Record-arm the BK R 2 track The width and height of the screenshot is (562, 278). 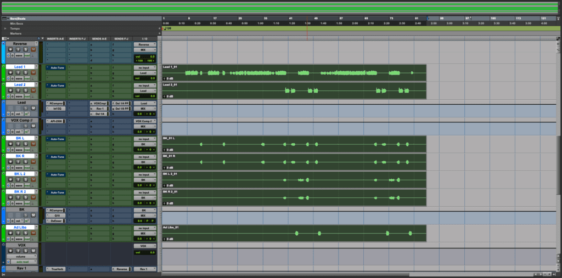point(10,197)
